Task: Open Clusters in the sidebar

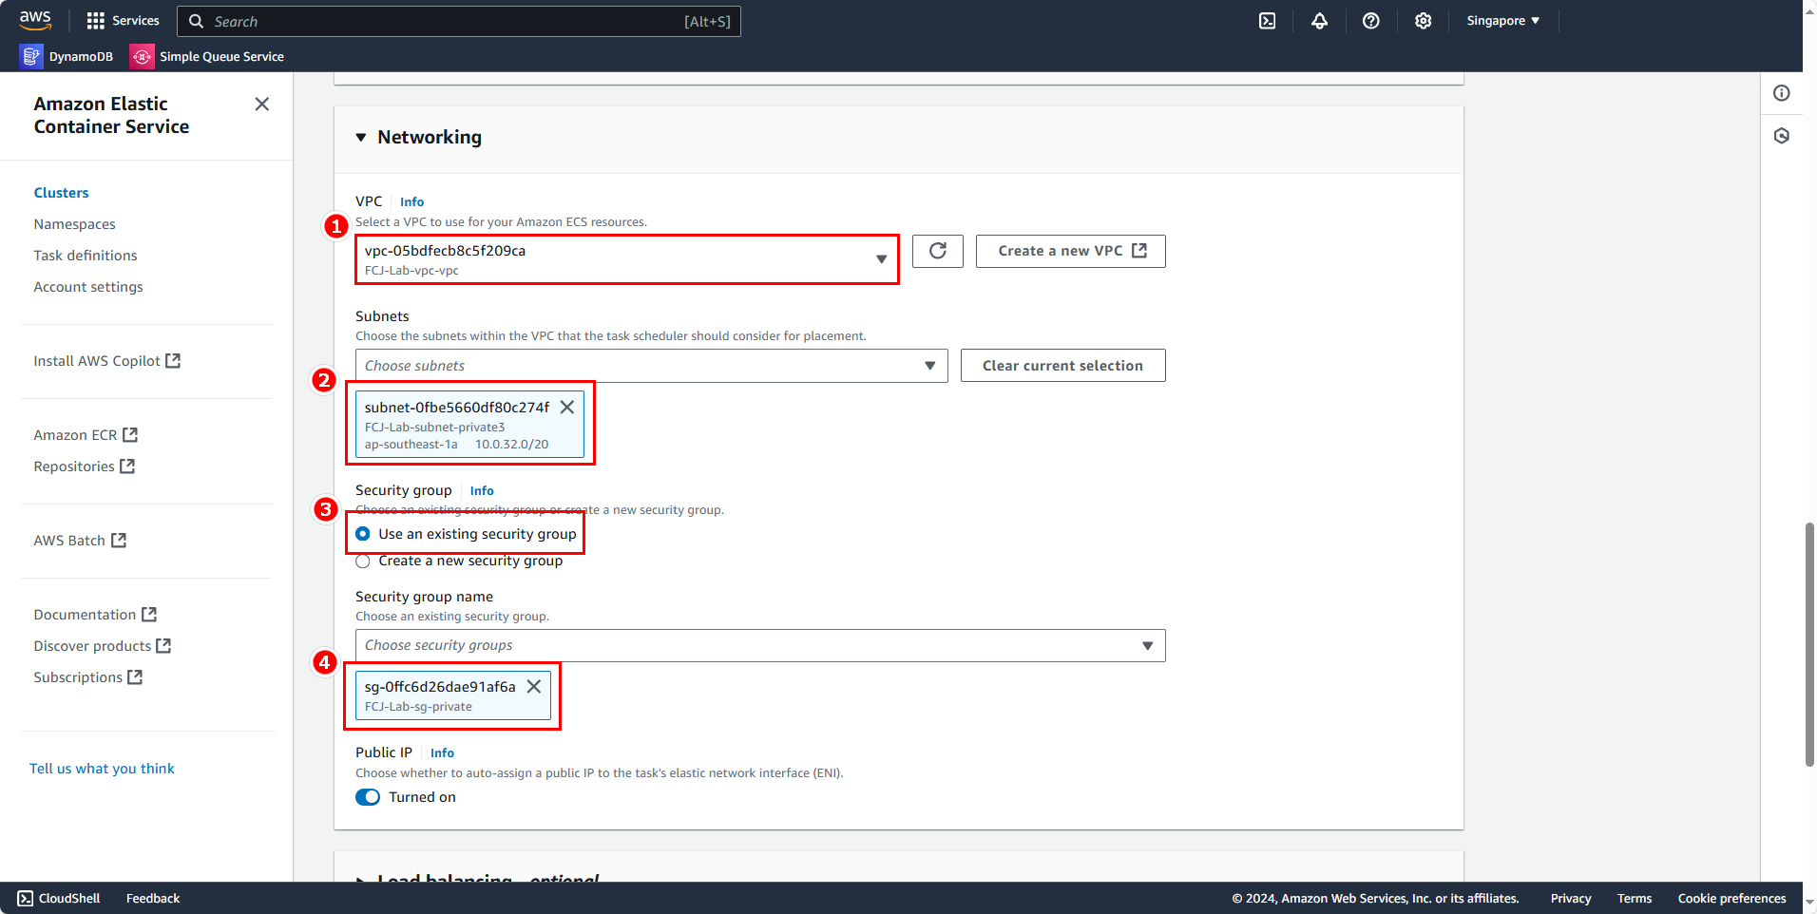Action: point(61,193)
